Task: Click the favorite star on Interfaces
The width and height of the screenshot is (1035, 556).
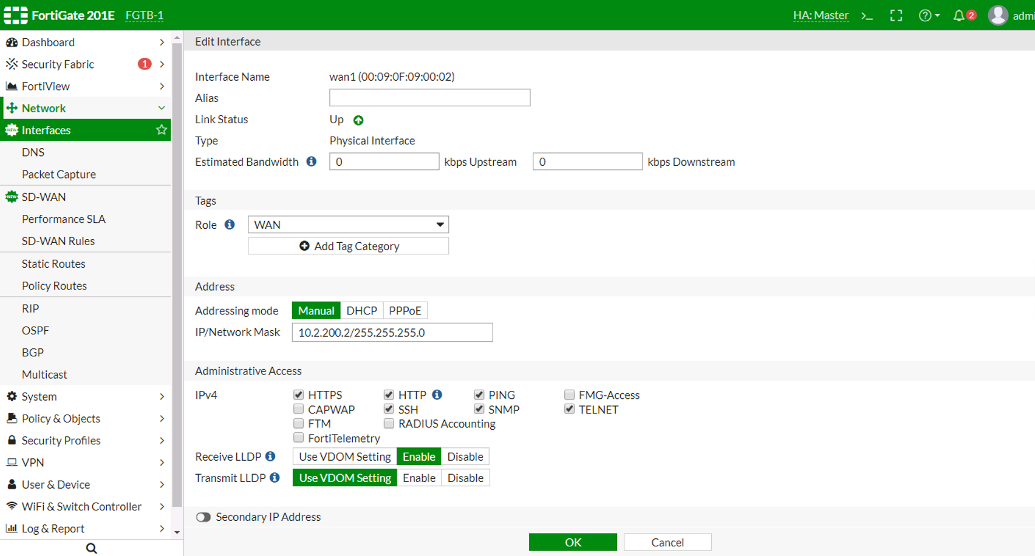Action: [161, 130]
